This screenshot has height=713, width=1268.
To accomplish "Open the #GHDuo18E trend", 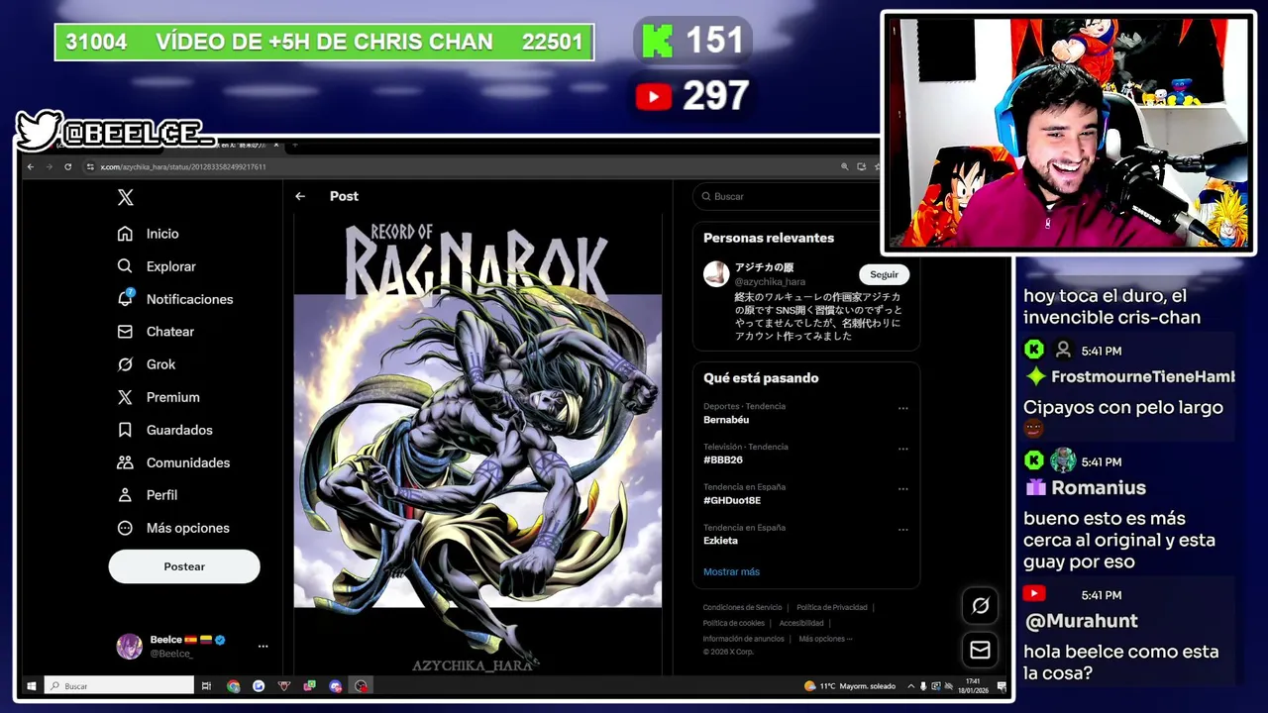I will coord(732,500).
